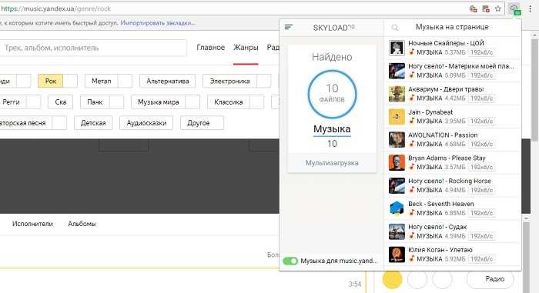Open the Исполнители tab
The height and width of the screenshot is (293, 539).
click(32, 224)
